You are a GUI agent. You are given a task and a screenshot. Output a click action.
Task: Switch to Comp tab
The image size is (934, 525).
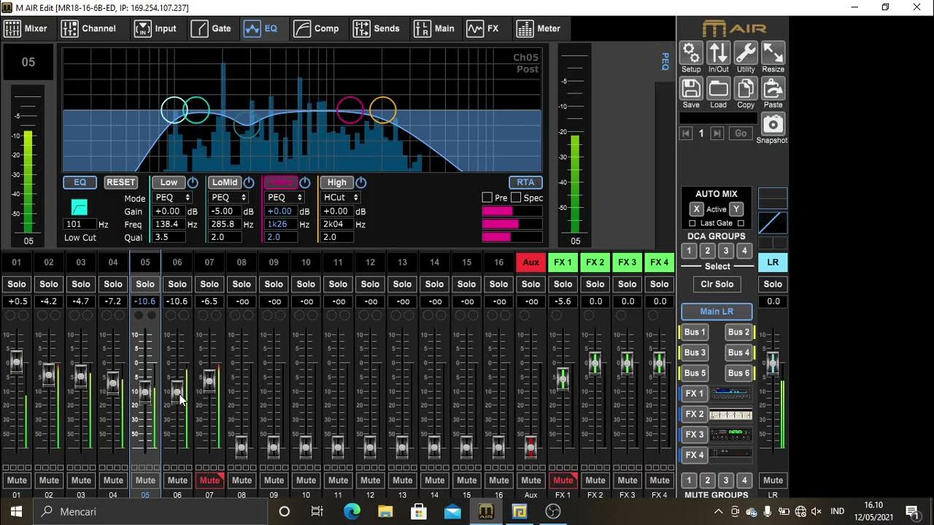pyautogui.click(x=317, y=28)
